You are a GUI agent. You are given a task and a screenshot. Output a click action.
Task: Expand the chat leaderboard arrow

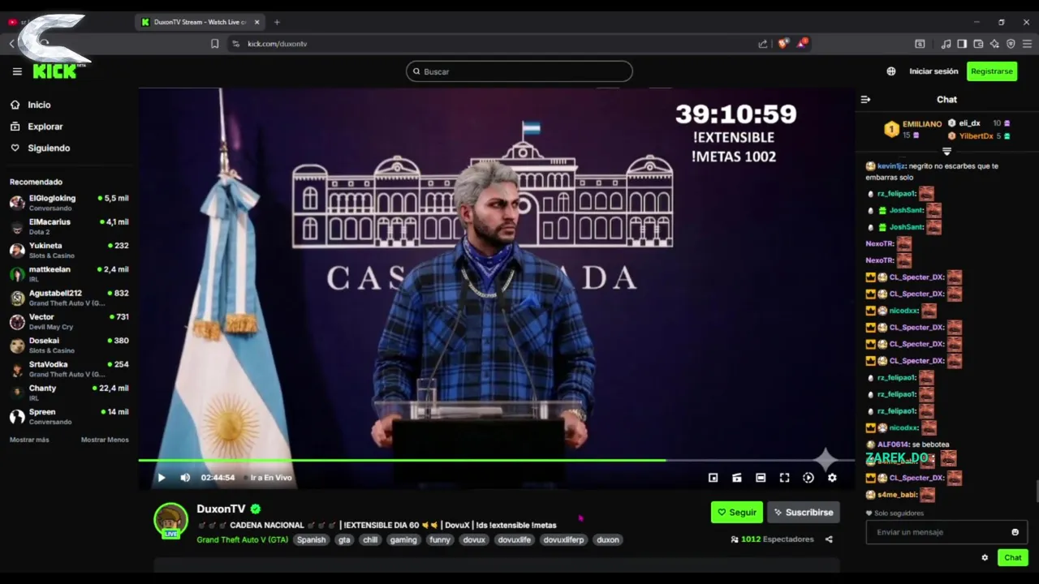click(x=946, y=152)
